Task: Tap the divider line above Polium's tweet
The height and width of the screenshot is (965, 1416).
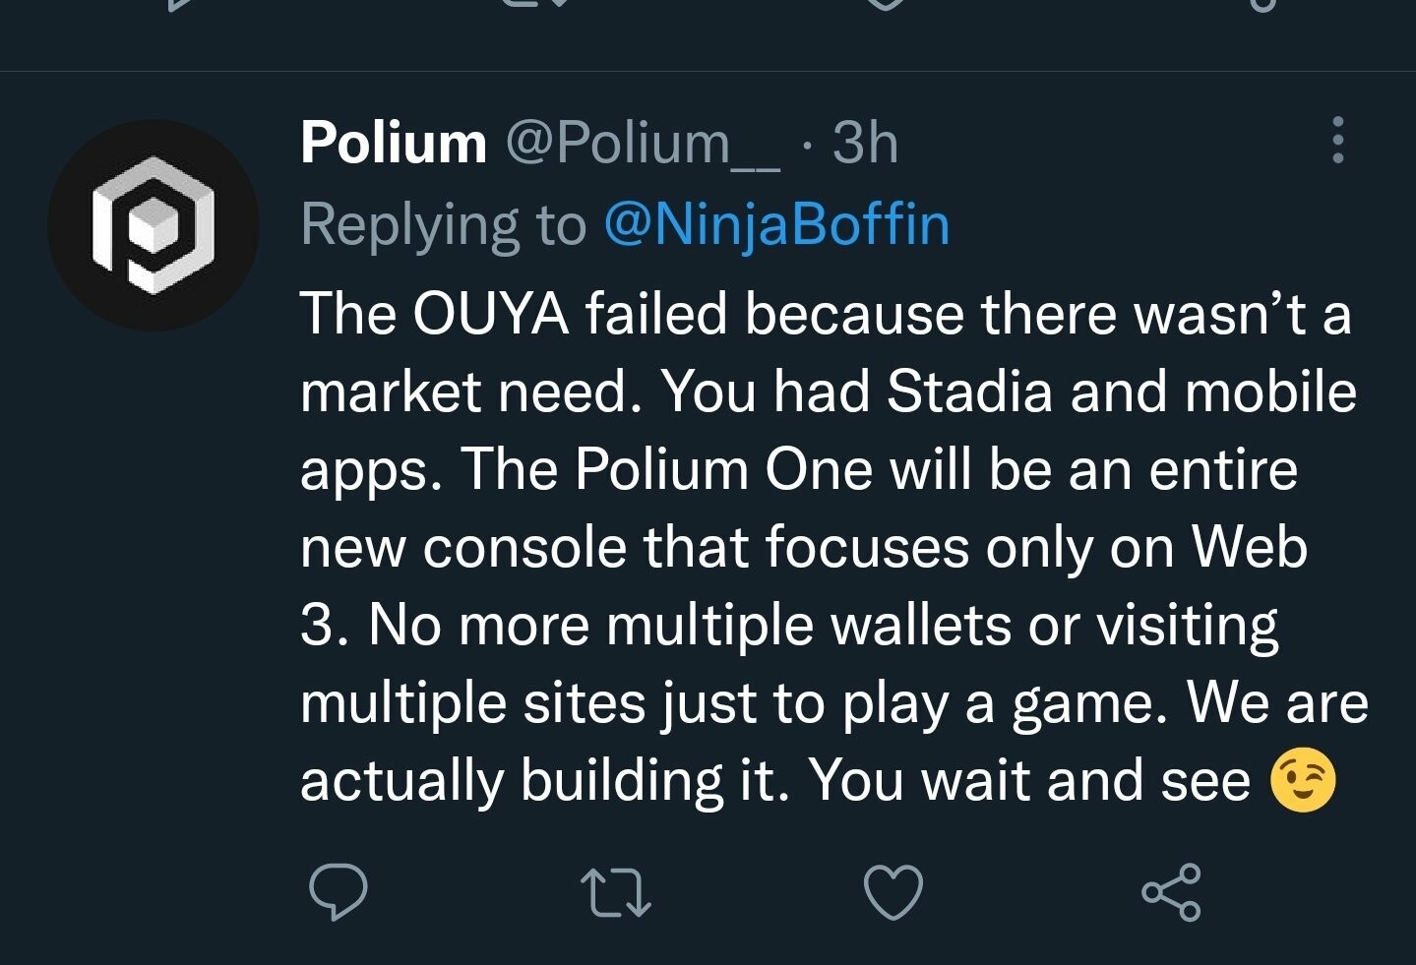Action: tap(708, 71)
